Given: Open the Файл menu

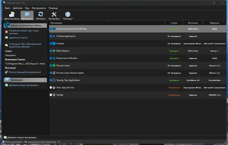Looking at the screenshot, I should [x=7, y=8].
